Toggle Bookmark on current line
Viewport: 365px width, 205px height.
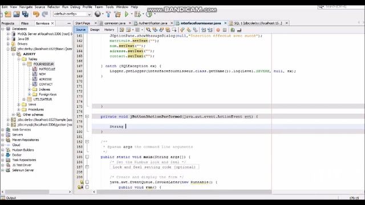195,30
